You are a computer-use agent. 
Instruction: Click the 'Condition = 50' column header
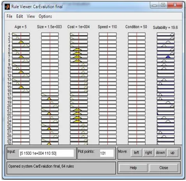pyautogui.click(x=136, y=27)
